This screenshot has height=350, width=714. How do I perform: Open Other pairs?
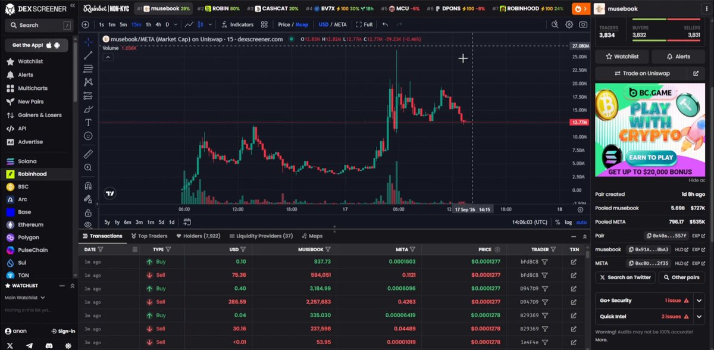pos(681,277)
